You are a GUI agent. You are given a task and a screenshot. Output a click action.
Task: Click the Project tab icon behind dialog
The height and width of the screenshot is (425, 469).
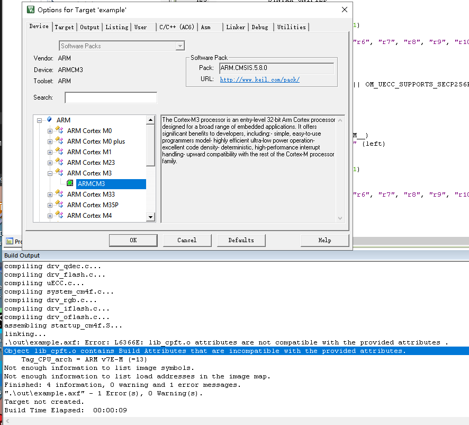(x=10, y=241)
